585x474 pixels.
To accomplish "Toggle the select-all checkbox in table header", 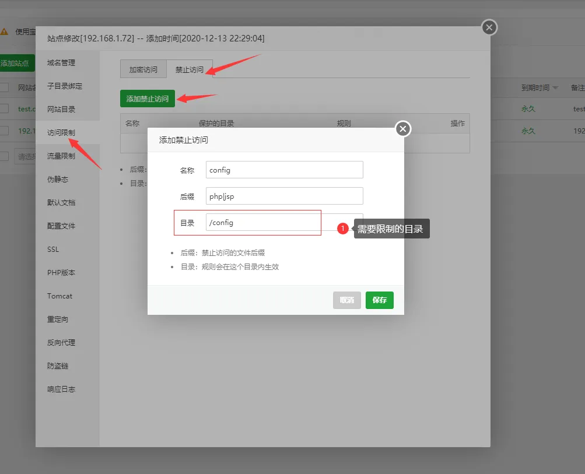I will point(5,87).
